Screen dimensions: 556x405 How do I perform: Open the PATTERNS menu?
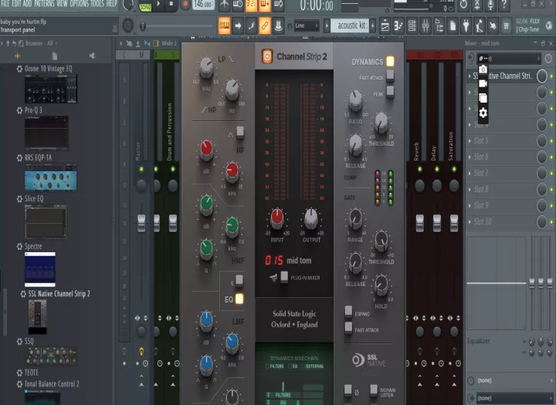click(44, 4)
